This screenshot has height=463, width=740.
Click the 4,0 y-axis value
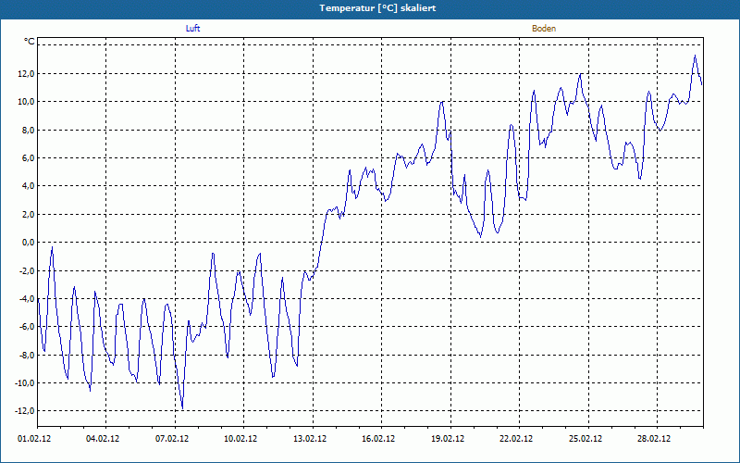click(x=28, y=186)
